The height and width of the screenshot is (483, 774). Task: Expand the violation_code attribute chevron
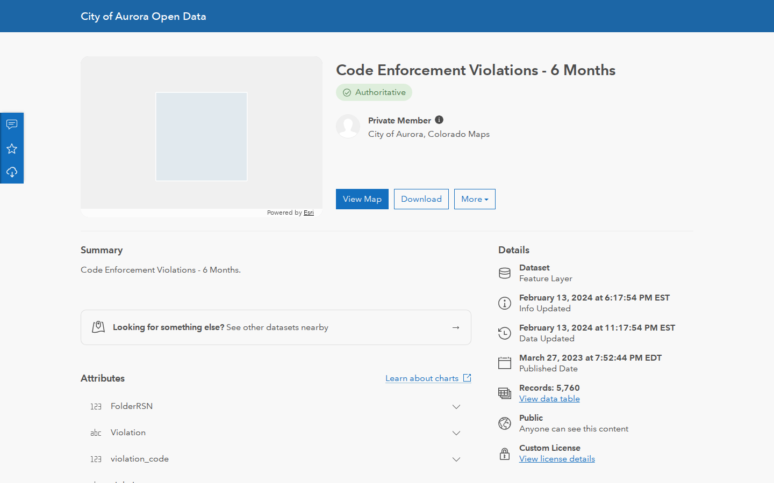tap(456, 459)
